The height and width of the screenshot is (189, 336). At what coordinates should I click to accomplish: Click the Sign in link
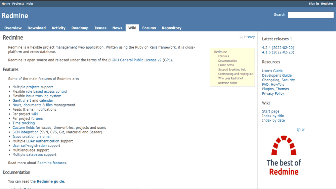314,4
